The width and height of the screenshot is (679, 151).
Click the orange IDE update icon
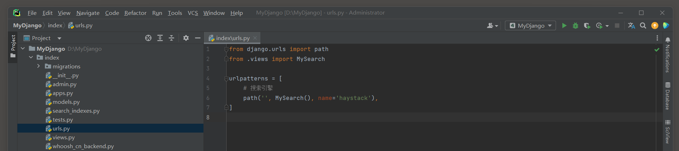point(655,26)
